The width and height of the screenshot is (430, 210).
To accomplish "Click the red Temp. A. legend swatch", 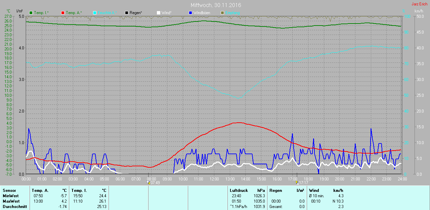I will [63, 13].
